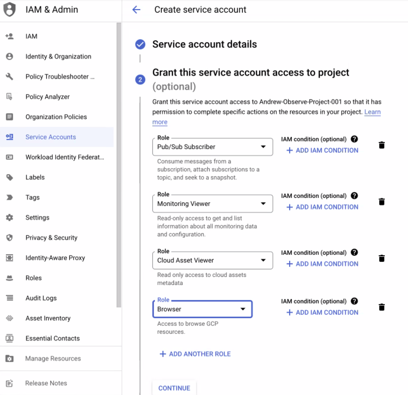
Task: Click the Policy Troubleshooter wrench icon
Action: [x=10, y=77]
